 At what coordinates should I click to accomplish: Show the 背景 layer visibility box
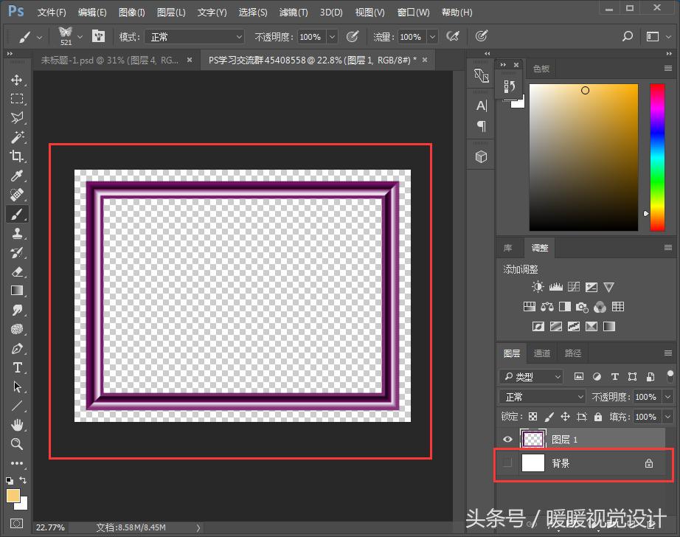[507, 463]
